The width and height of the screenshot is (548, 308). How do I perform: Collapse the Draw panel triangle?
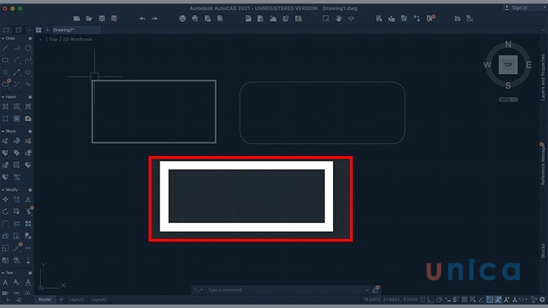(x=3, y=38)
